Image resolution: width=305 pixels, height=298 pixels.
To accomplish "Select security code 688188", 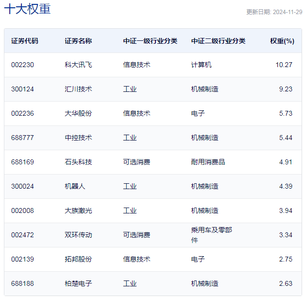I will [x=22, y=284].
